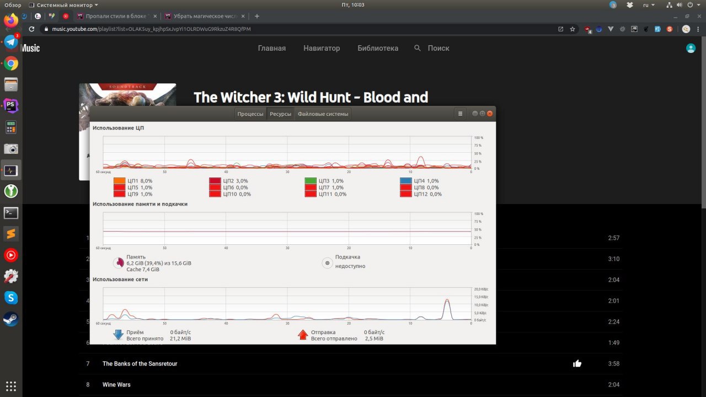Open the Files manager dock icon
This screenshot has width=706, height=397.
(x=11, y=84)
